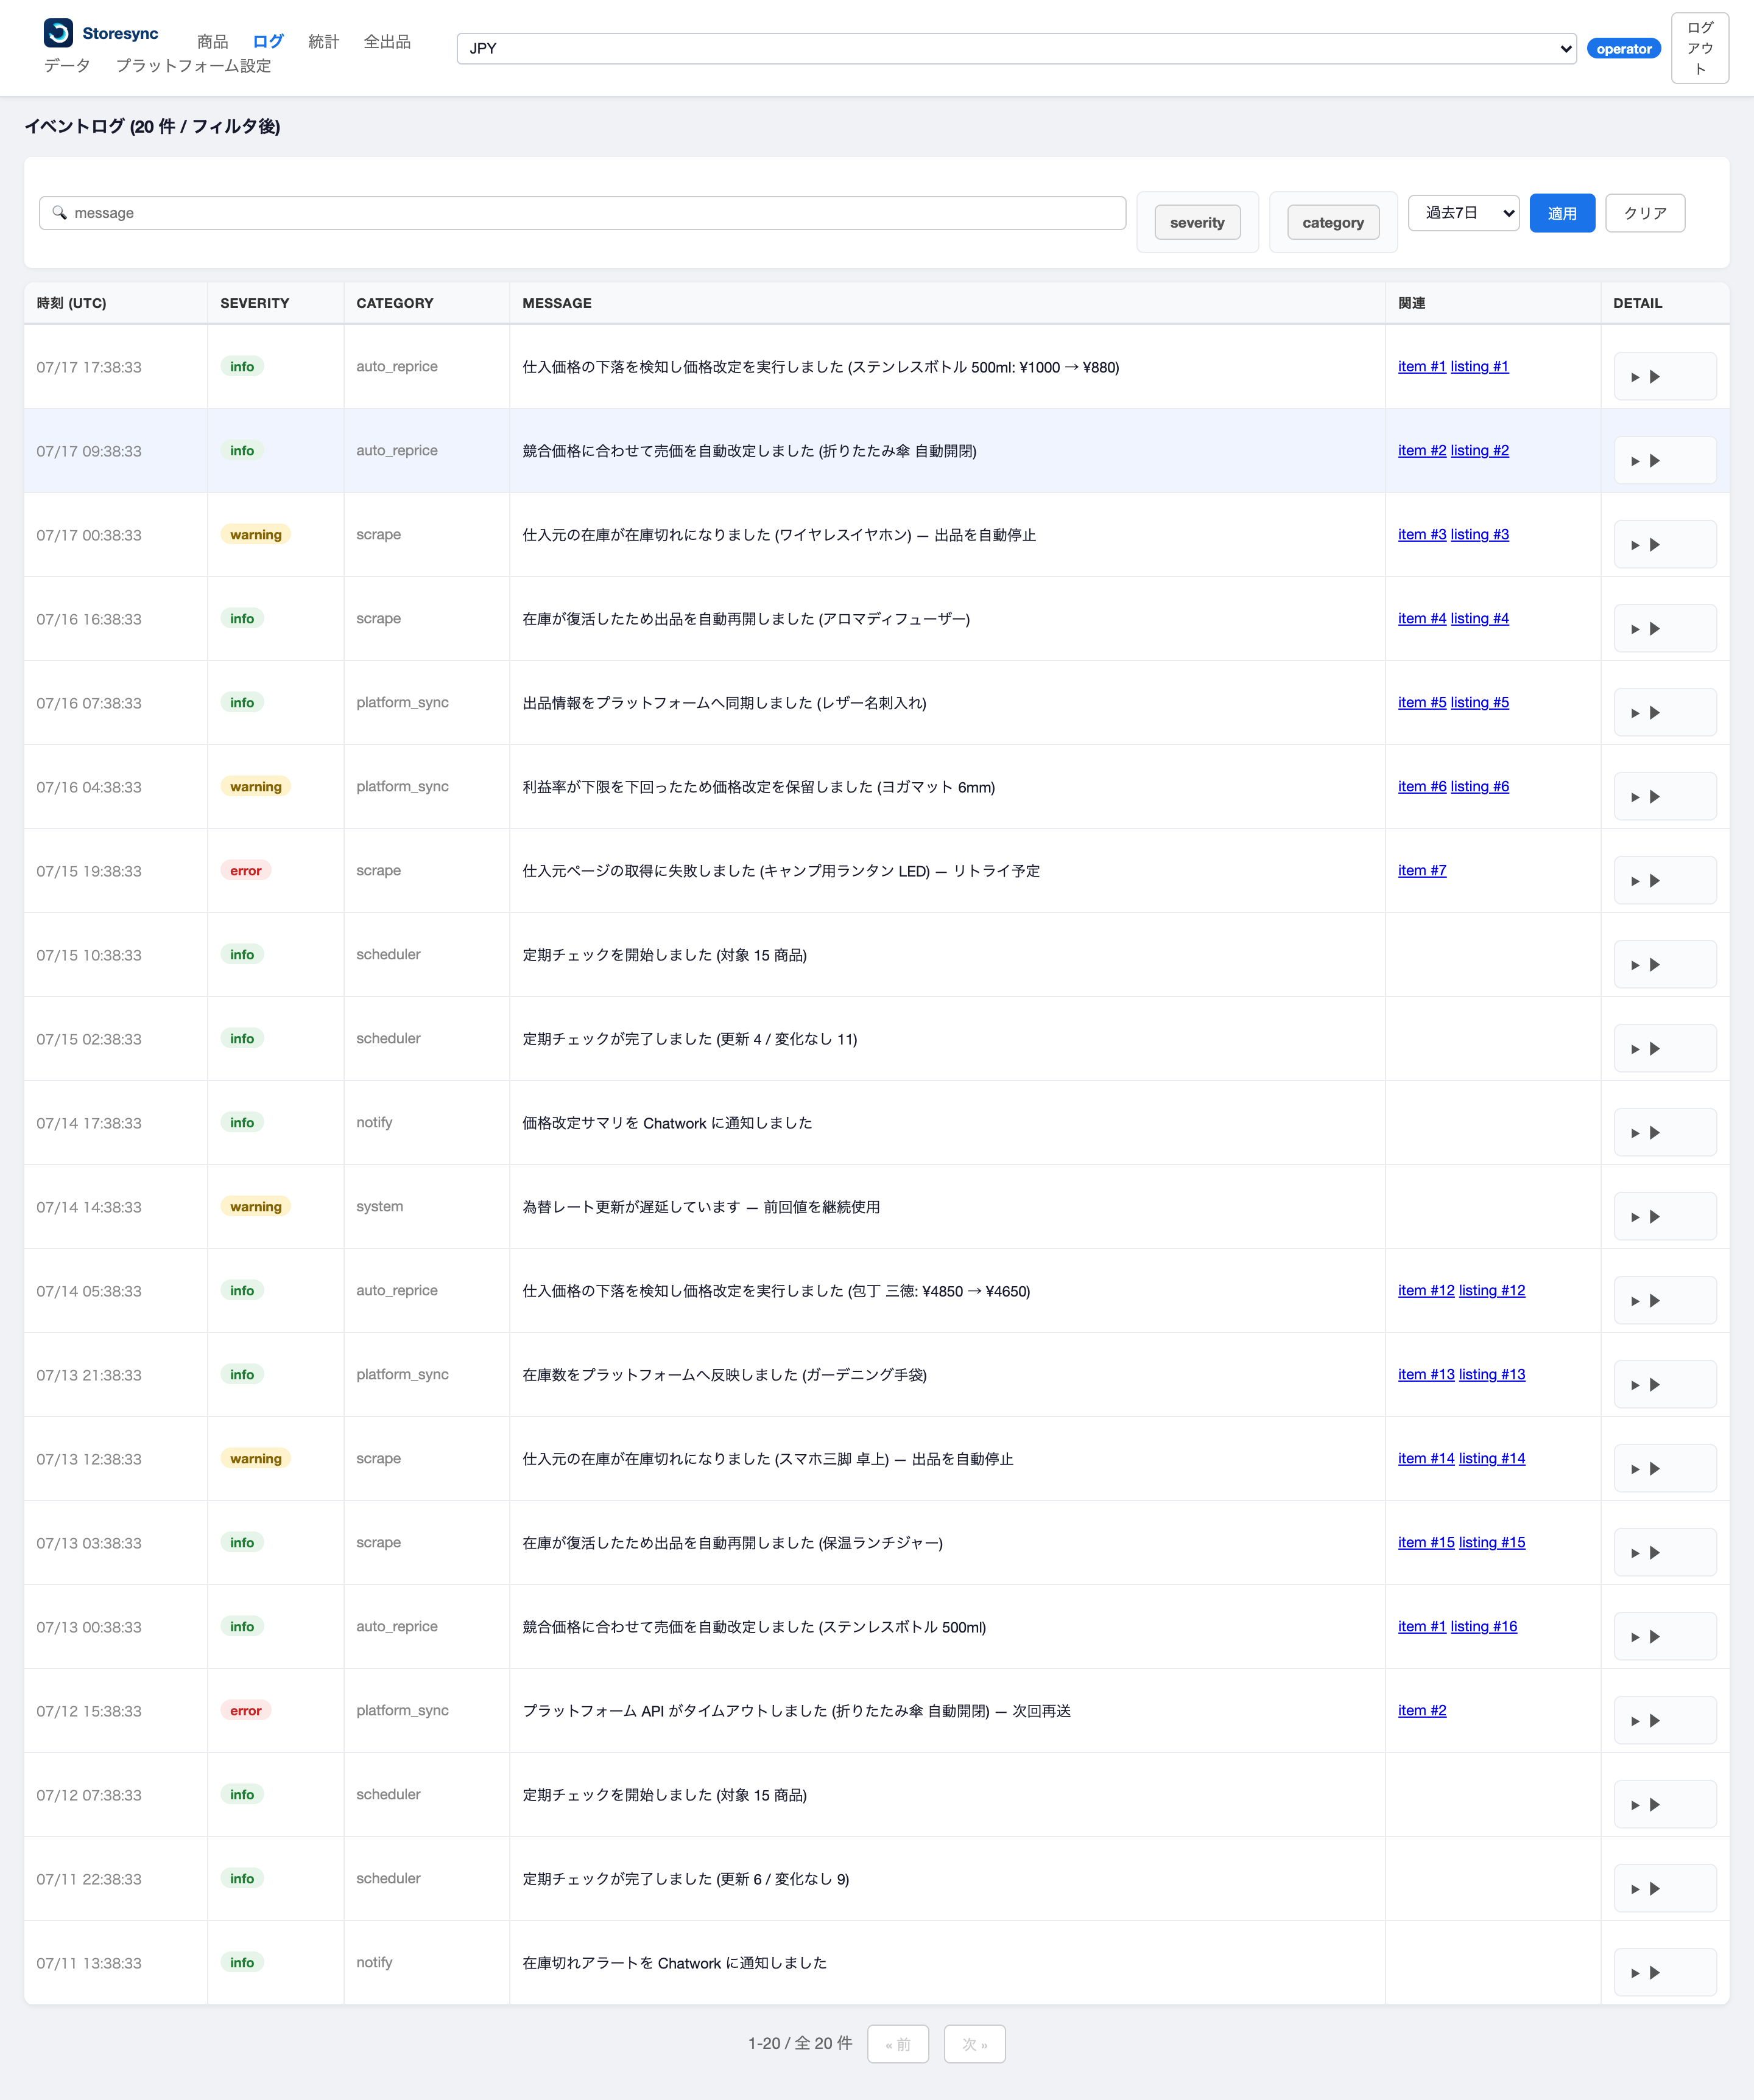Viewport: 1754px width, 2100px height.
Task: Click the « 前 pagination button
Action: click(x=898, y=2044)
